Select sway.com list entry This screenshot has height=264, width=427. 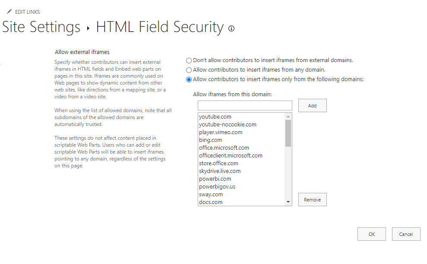(211, 195)
